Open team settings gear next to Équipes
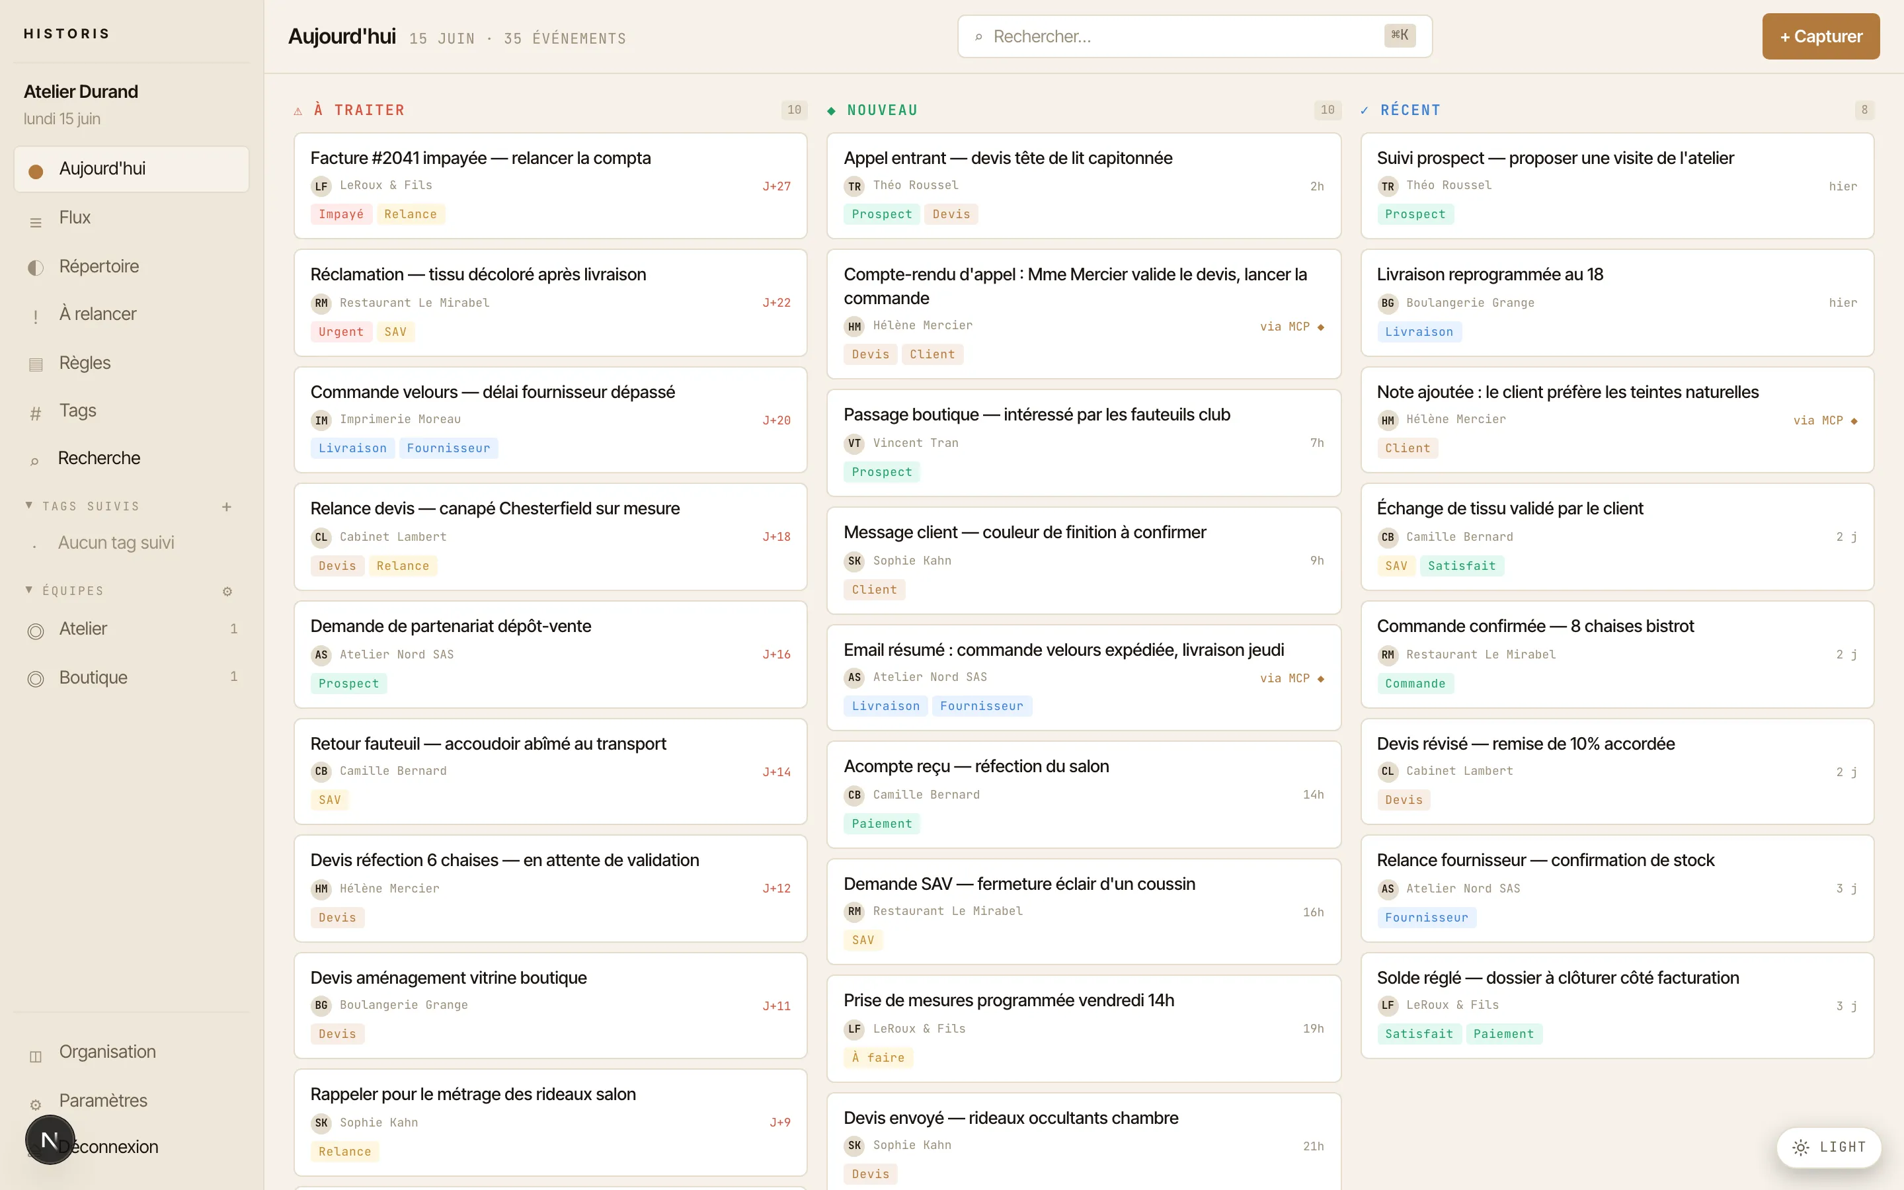Viewport: 1904px width, 1190px height. [227, 591]
